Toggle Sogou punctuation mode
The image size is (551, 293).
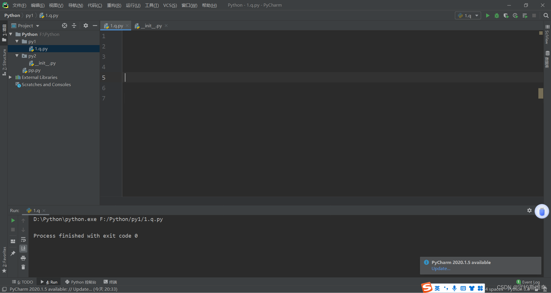coord(446,288)
